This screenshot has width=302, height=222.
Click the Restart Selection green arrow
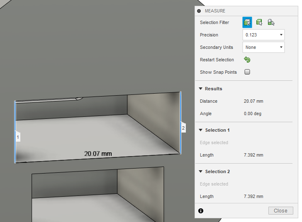pos(247,60)
